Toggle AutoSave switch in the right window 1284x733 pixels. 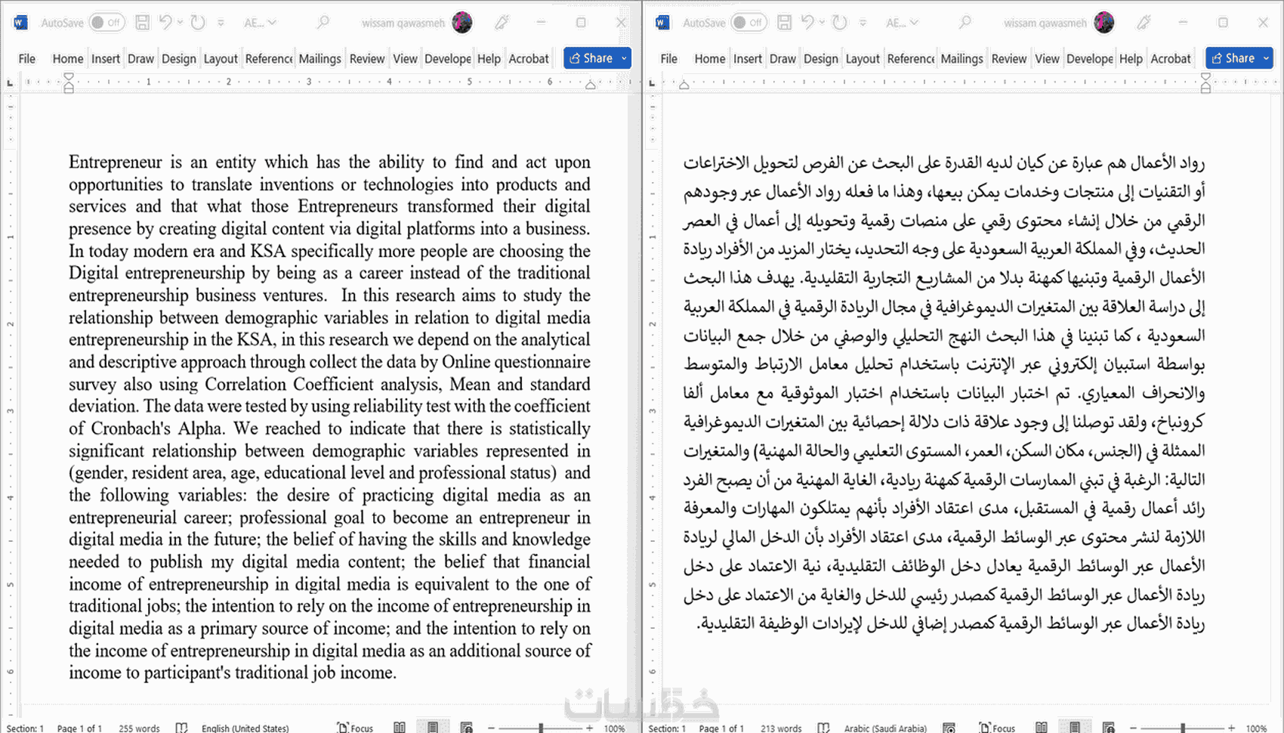[x=748, y=23]
